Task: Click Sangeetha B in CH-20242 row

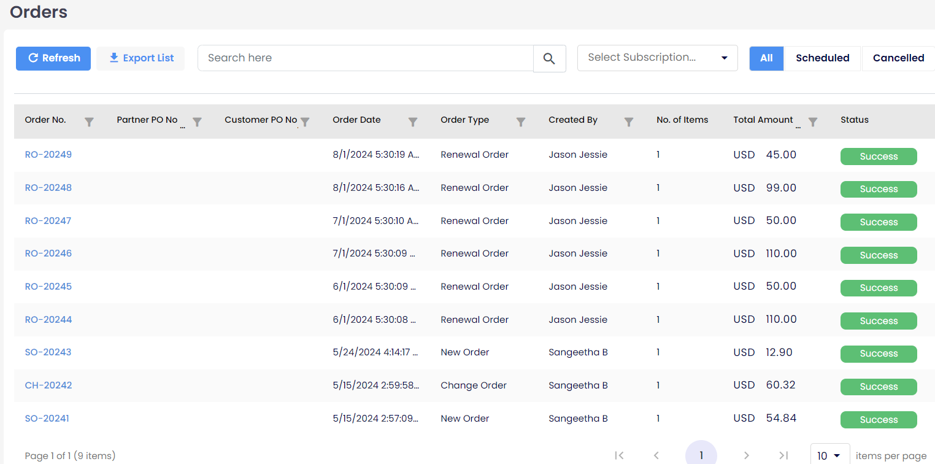Action: click(x=578, y=385)
